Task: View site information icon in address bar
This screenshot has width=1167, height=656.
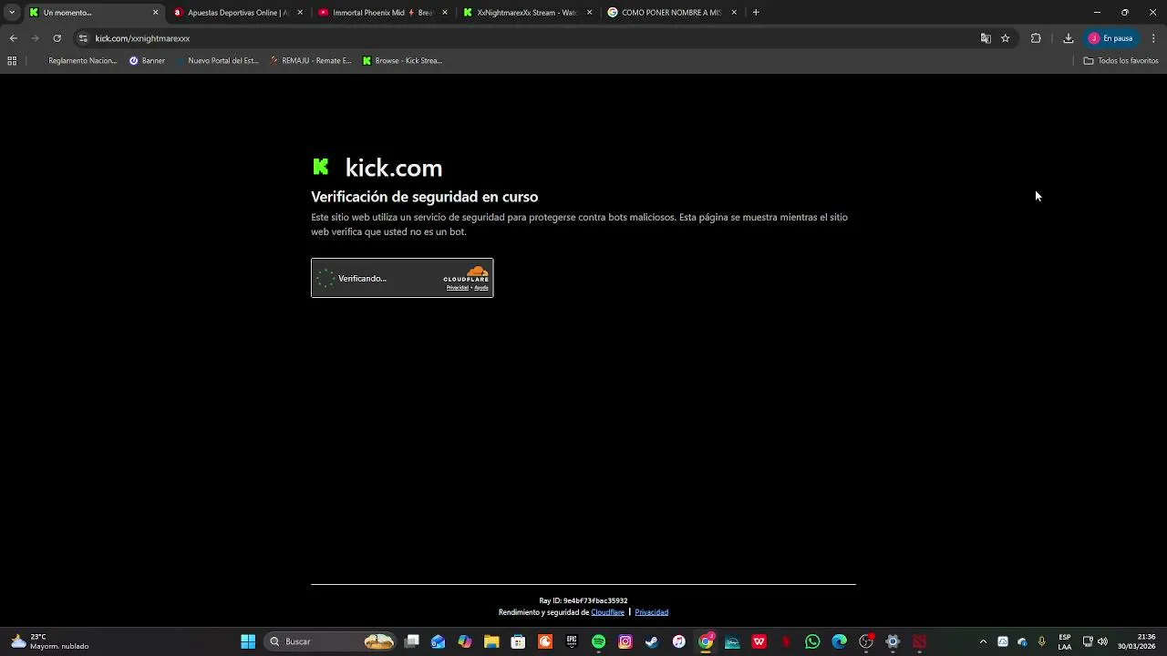Action: 83,38
